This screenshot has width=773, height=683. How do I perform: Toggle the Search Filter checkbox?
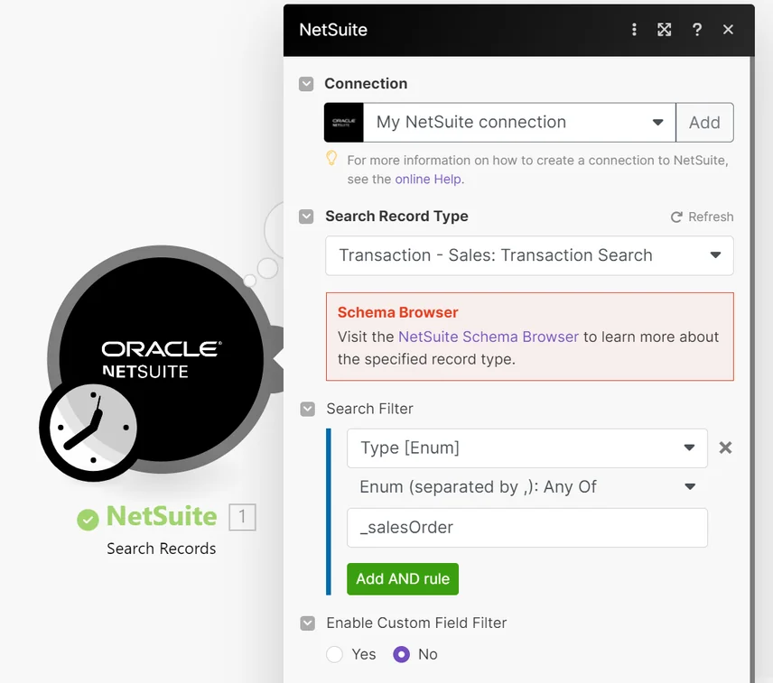click(x=308, y=409)
